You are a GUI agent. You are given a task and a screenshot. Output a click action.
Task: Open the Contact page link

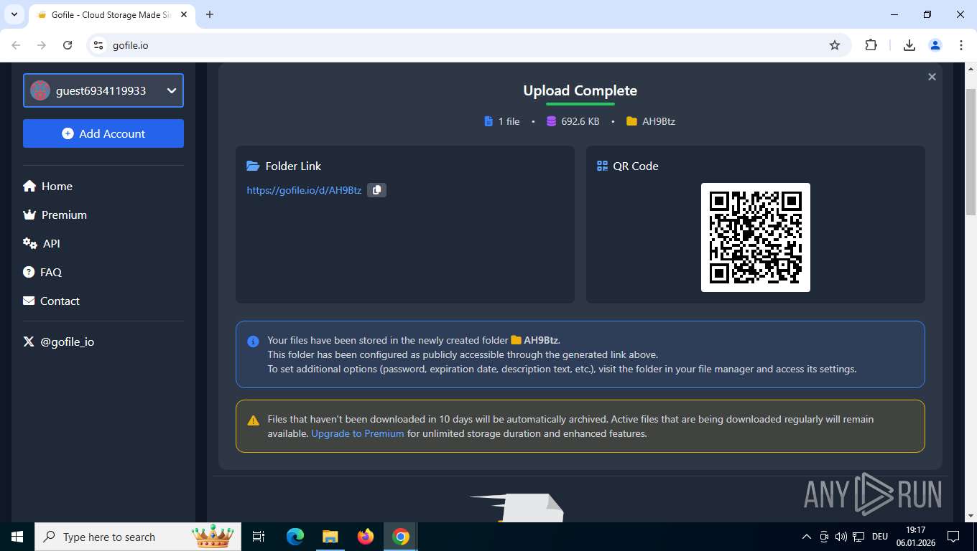point(51,301)
